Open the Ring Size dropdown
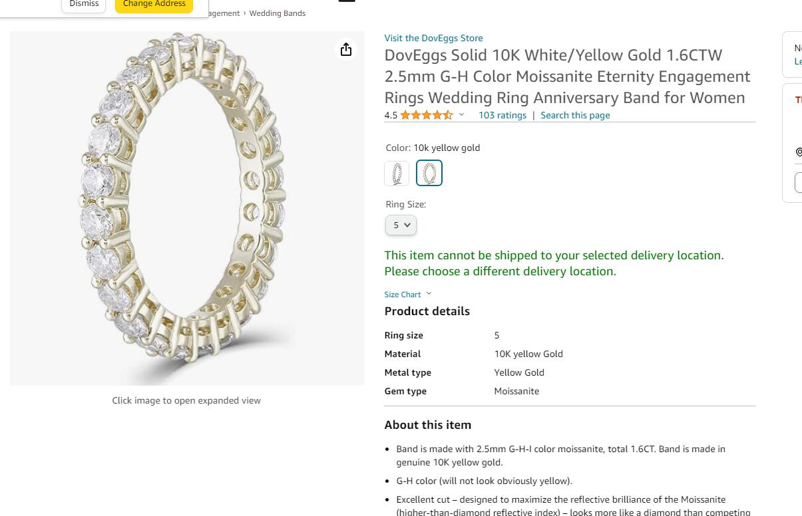 coord(401,225)
